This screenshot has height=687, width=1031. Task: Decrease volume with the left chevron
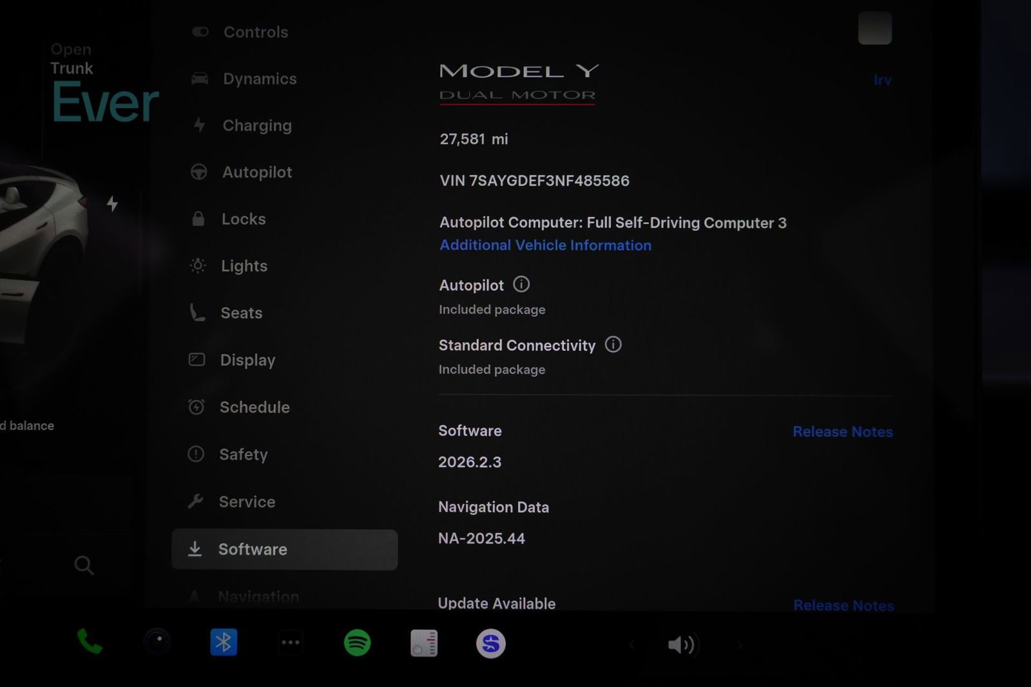tap(631, 645)
